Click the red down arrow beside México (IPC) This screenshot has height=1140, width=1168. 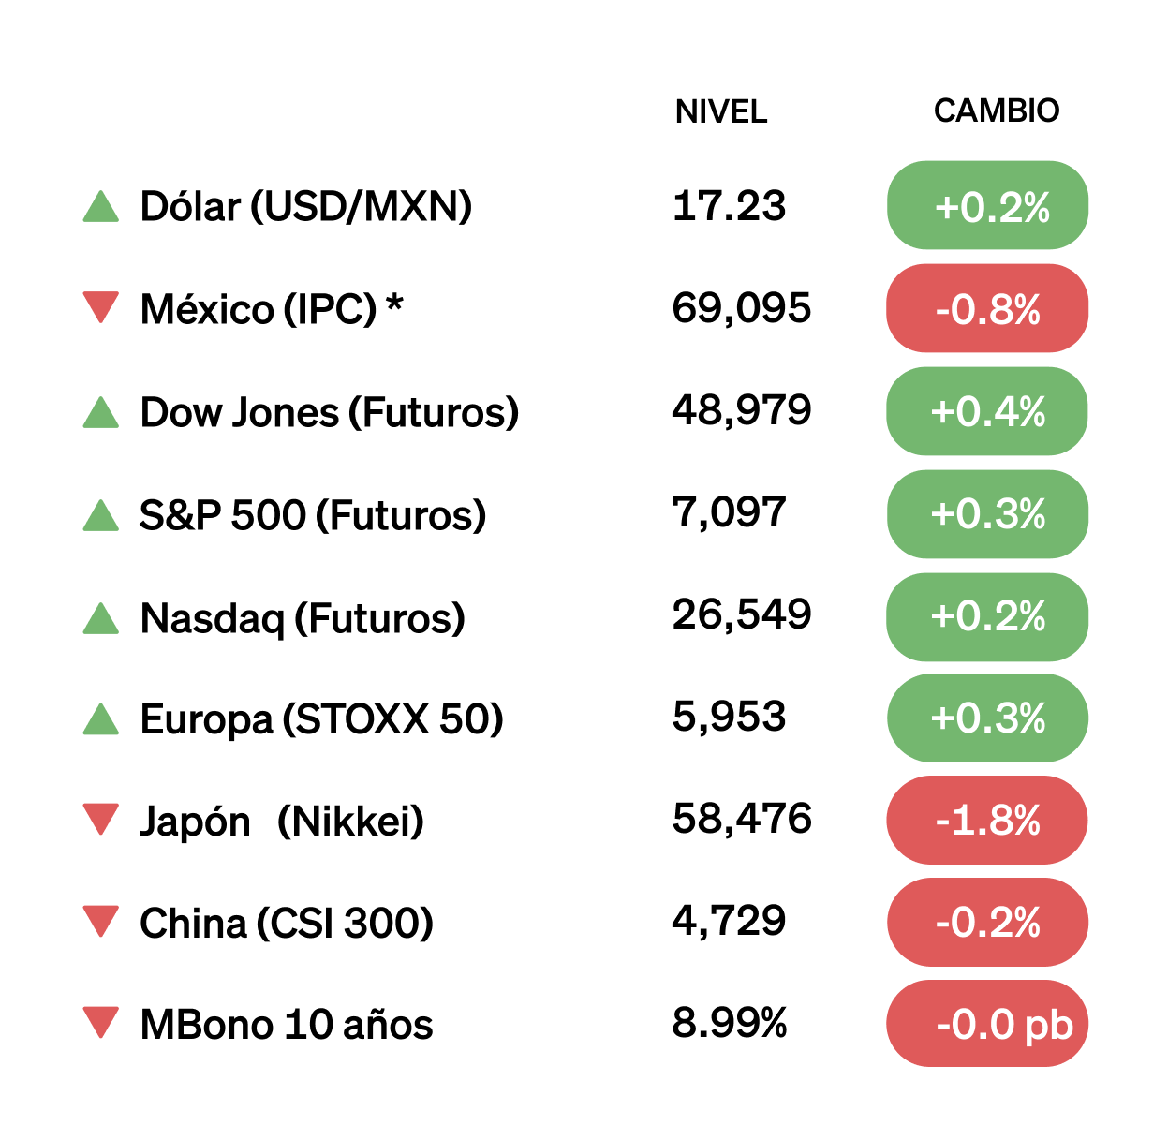pyautogui.click(x=101, y=307)
